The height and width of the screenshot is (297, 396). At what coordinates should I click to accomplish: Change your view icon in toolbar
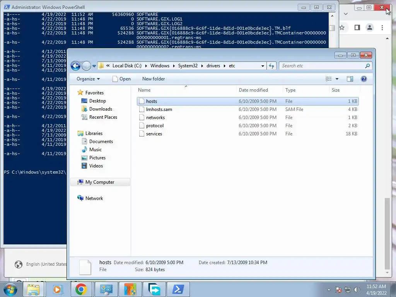pyautogui.click(x=329, y=79)
